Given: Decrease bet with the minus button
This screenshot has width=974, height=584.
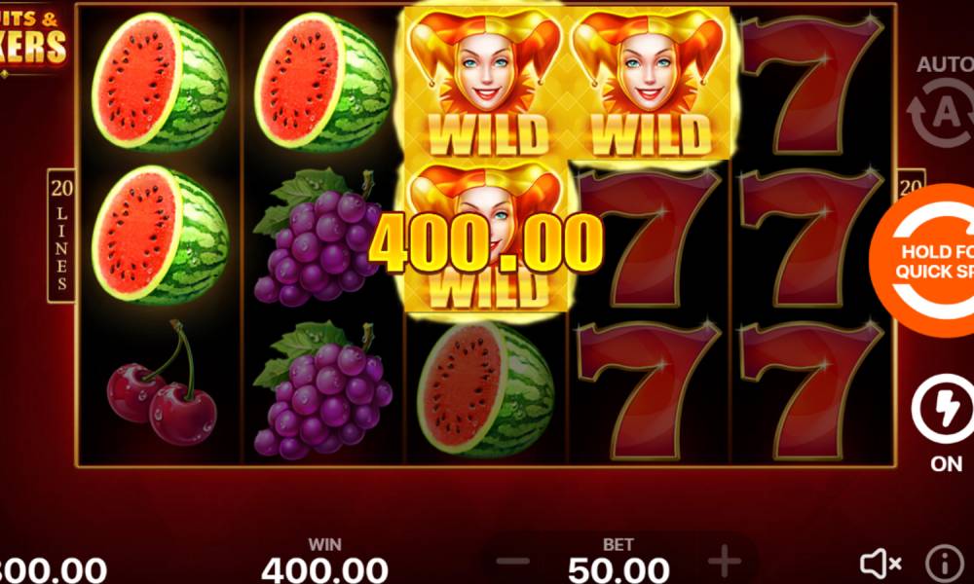Looking at the screenshot, I should [513, 562].
